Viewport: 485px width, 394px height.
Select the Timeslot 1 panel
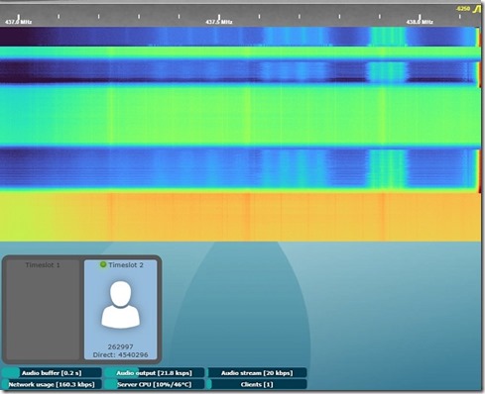[x=43, y=309]
